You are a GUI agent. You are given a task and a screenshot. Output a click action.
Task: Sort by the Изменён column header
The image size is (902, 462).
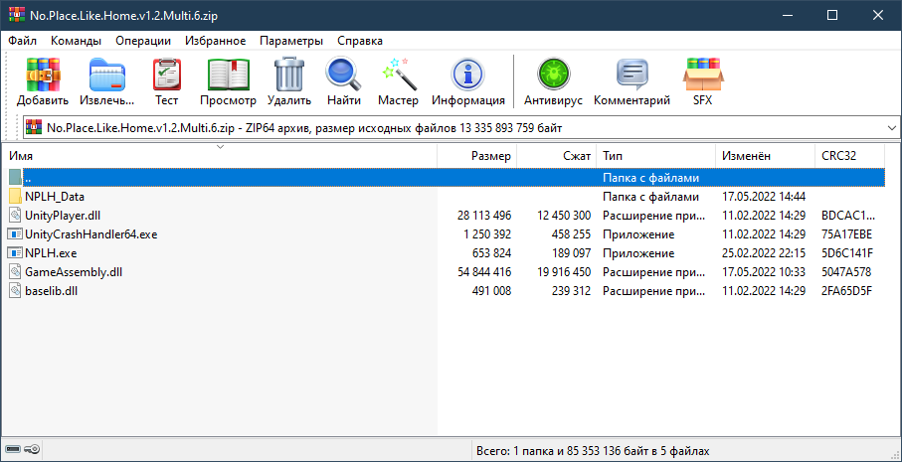(746, 156)
